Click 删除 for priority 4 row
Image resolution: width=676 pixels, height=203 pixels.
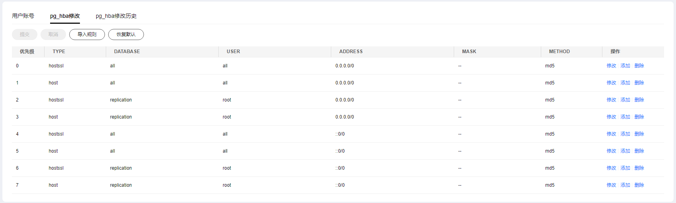tap(639, 134)
